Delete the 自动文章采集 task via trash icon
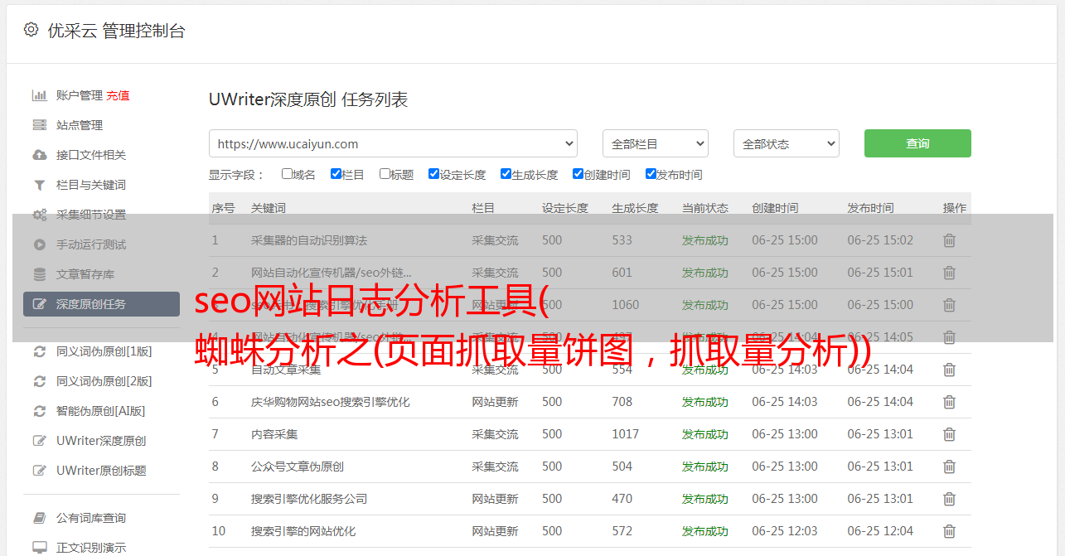Image resolution: width=1065 pixels, height=556 pixels. click(x=950, y=370)
